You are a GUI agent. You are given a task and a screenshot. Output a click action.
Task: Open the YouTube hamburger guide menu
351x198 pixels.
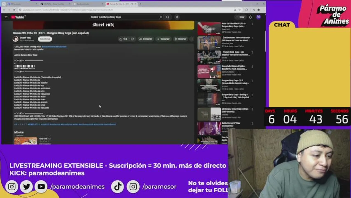click(6, 17)
